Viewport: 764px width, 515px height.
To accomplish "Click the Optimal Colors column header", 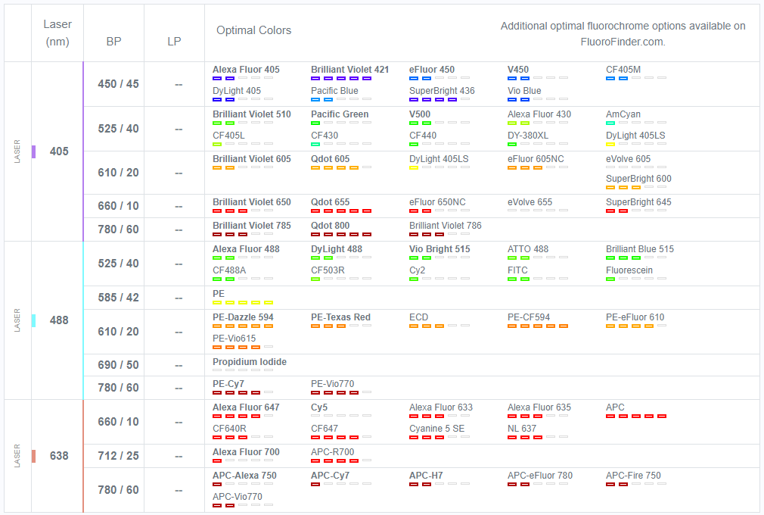I will pos(254,30).
